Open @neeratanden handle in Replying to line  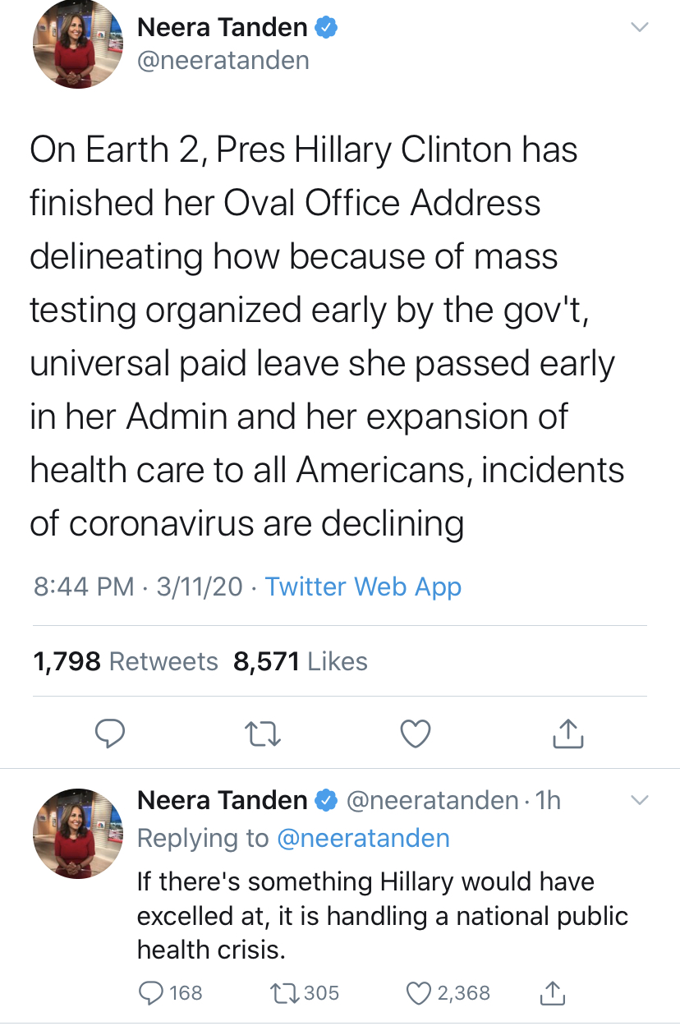coord(364,838)
